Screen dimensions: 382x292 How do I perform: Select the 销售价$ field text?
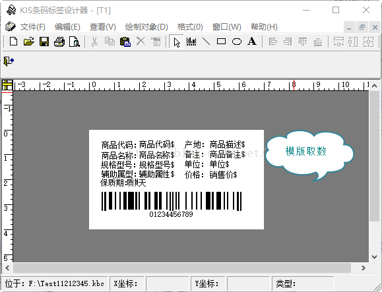click(x=223, y=175)
